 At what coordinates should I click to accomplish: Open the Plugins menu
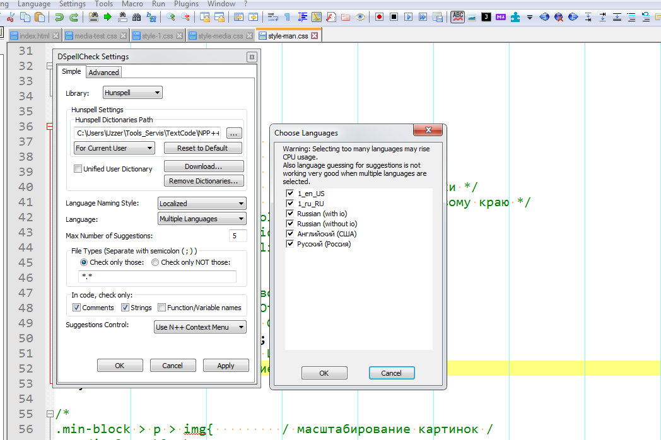[x=186, y=4]
